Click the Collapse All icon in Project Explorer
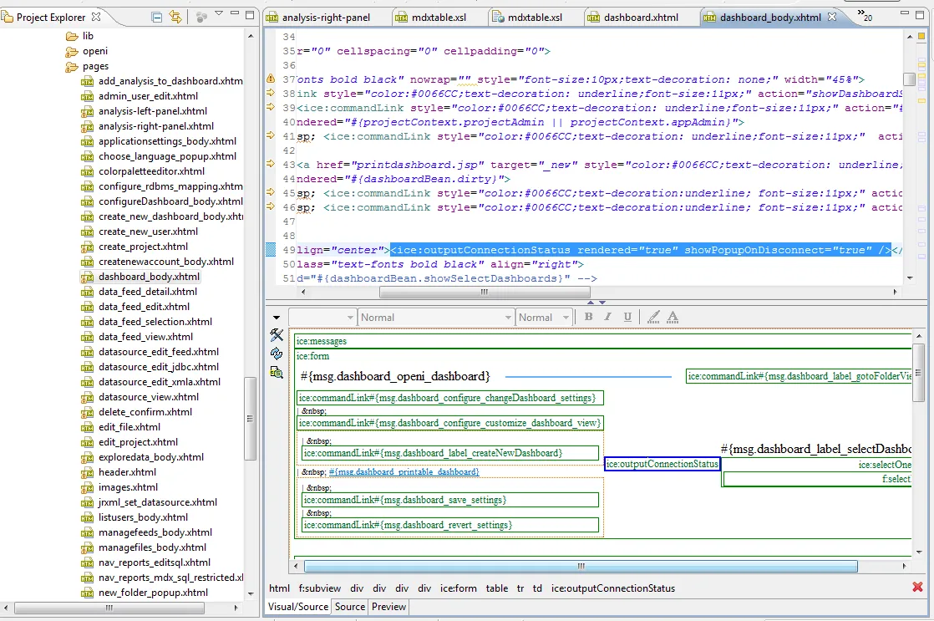 [157, 17]
